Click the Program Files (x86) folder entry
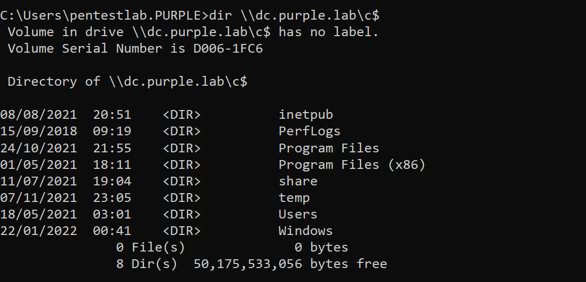Screen dimensions: 586x282 tap(352, 165)
